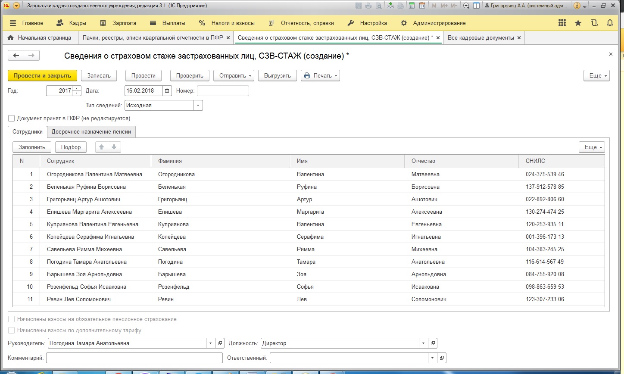Check 'Документ принят в ПФР' checkbox
This screenshot has width=624, height=374.
point(12,118)
